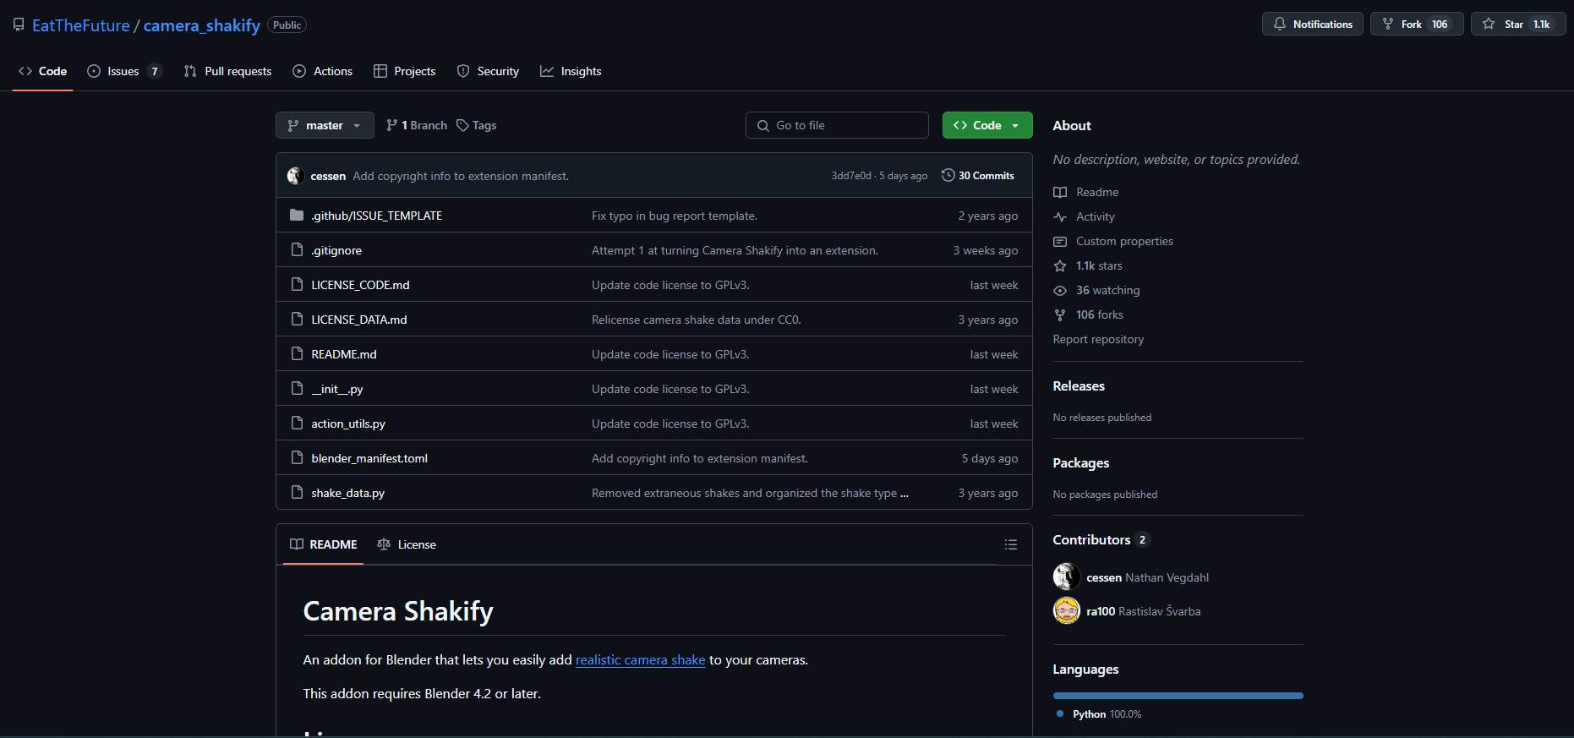This screenshot has height=738, width=1574.
Task: Open the Issues tab
Action: pyautogui.click(x=124, y=71)
